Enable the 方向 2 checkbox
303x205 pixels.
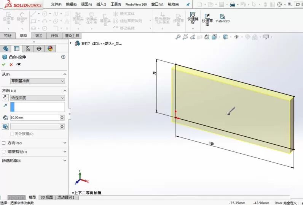coord(3,143)
